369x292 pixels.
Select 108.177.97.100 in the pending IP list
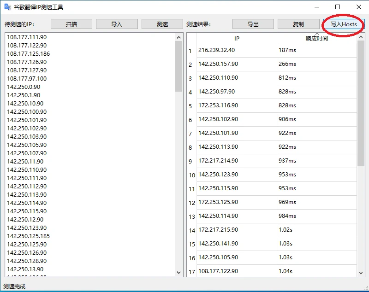click(x=27, y=79)
